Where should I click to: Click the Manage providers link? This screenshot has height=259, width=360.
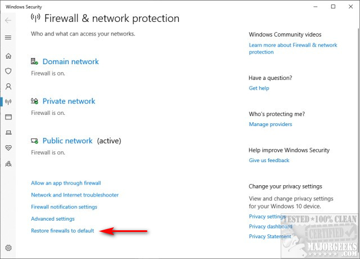271,124
